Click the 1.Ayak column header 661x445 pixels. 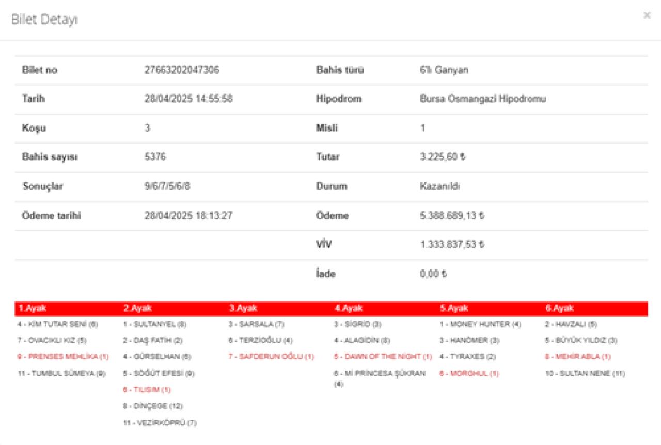pos(33,308)
